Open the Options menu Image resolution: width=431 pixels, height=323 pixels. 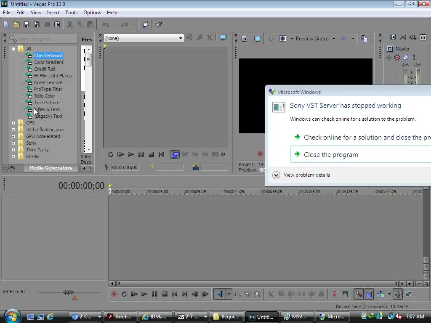pos(92,13)
